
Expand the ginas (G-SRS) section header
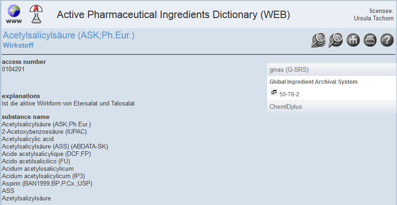(332, 70)
